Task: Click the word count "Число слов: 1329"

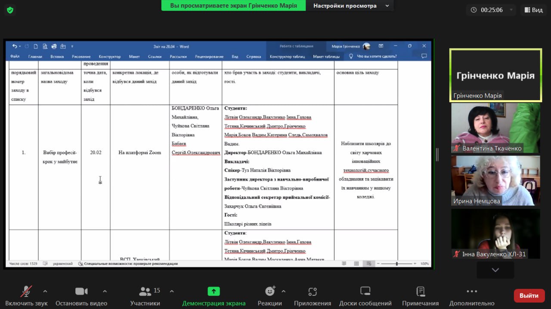Action: (23, 263)
